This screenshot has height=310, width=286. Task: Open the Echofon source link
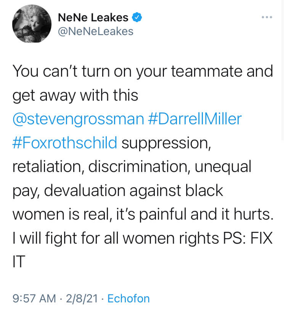[x=129, y=298]
